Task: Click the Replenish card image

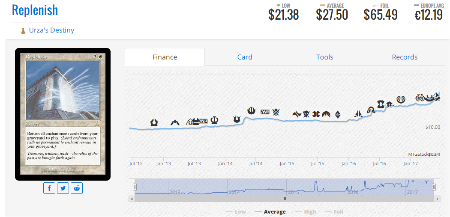Action: pyautogui.click(x=63, y=114)
